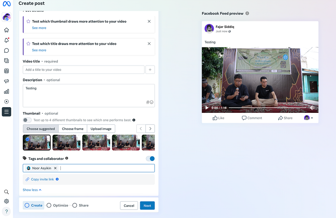Screen dimensions: 336x218
Task: Expand See more under title test
Action: pos(39,50)
